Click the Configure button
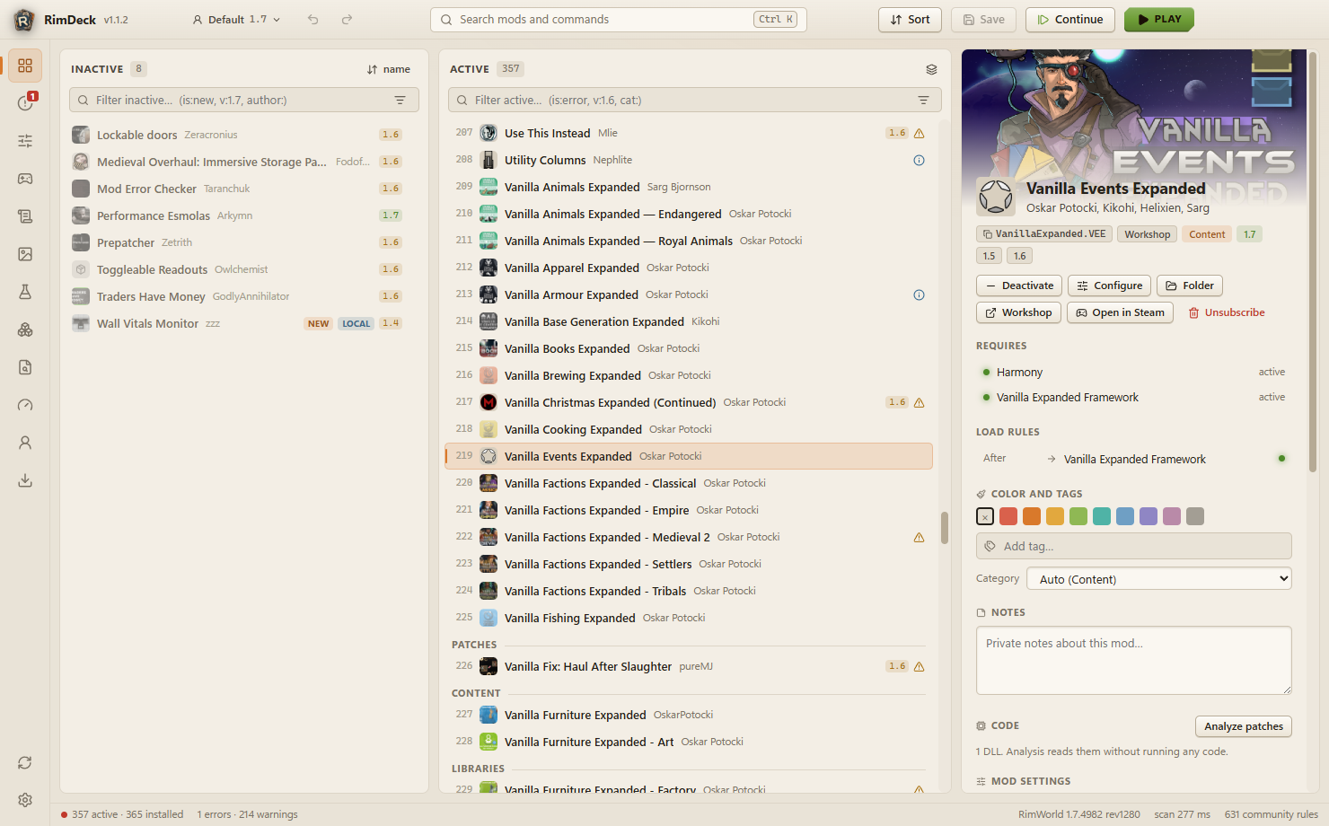 [x=1110, y=286]
